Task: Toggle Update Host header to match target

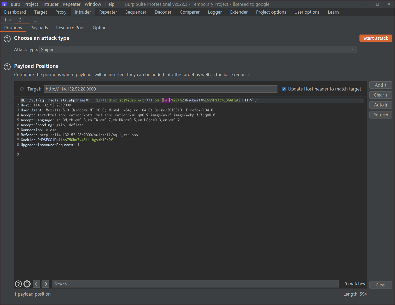Action: [284, 89]
